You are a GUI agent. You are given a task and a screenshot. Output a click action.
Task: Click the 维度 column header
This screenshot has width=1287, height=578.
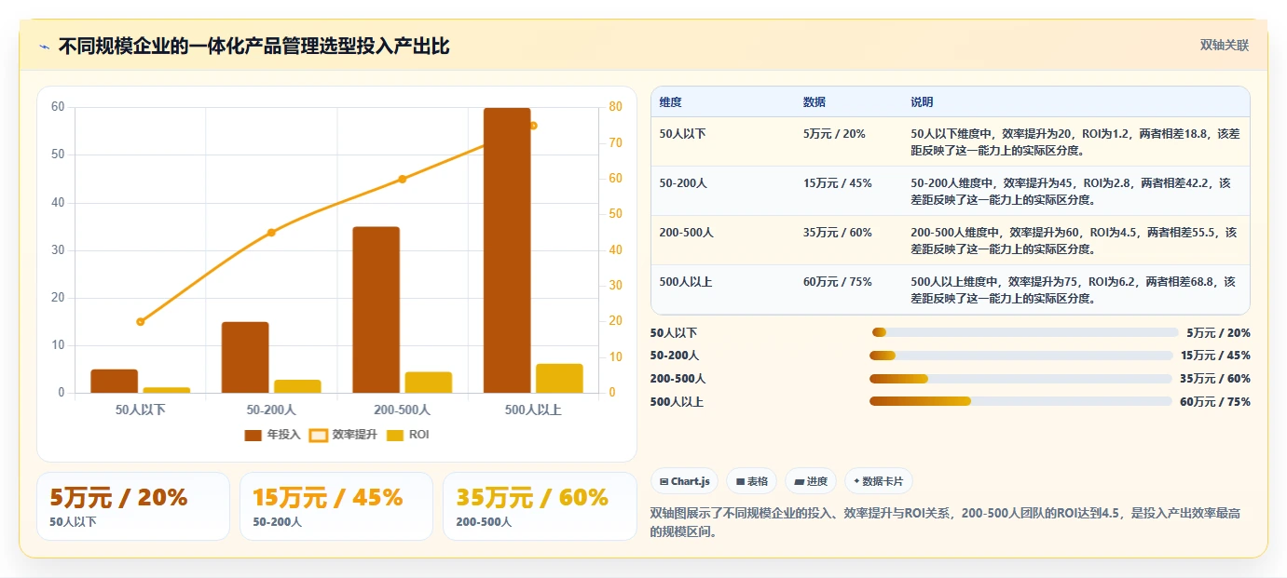point(670,102)
